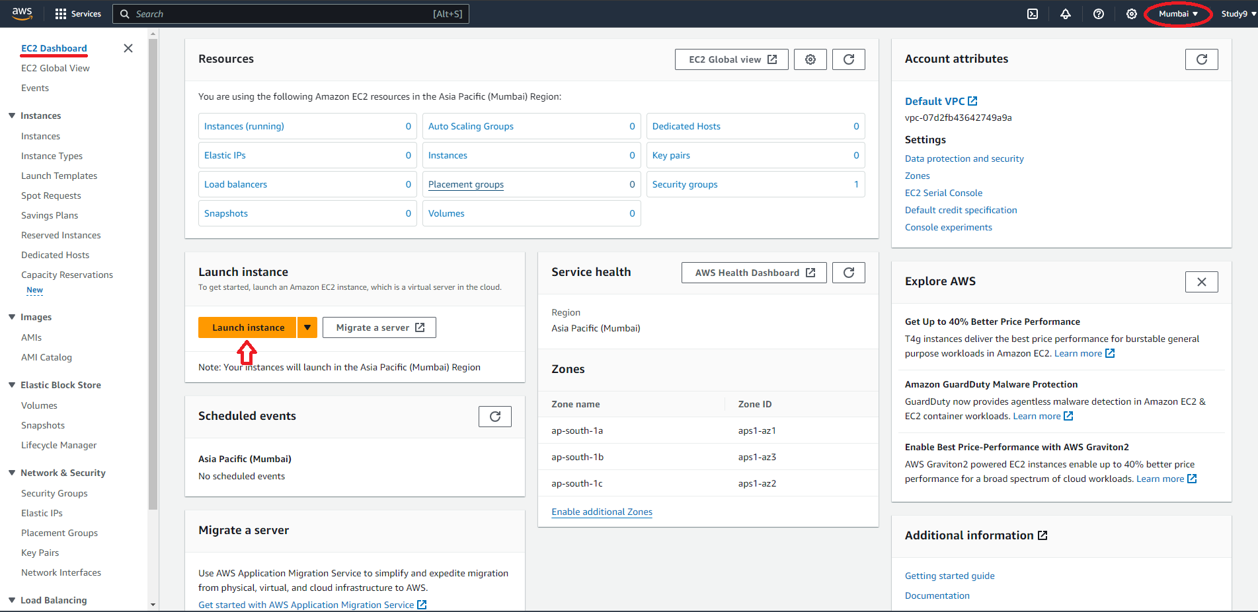Screen dimensions: 1258x612
Task: Open Instances (running) resource link
Action: coord(244,126)
